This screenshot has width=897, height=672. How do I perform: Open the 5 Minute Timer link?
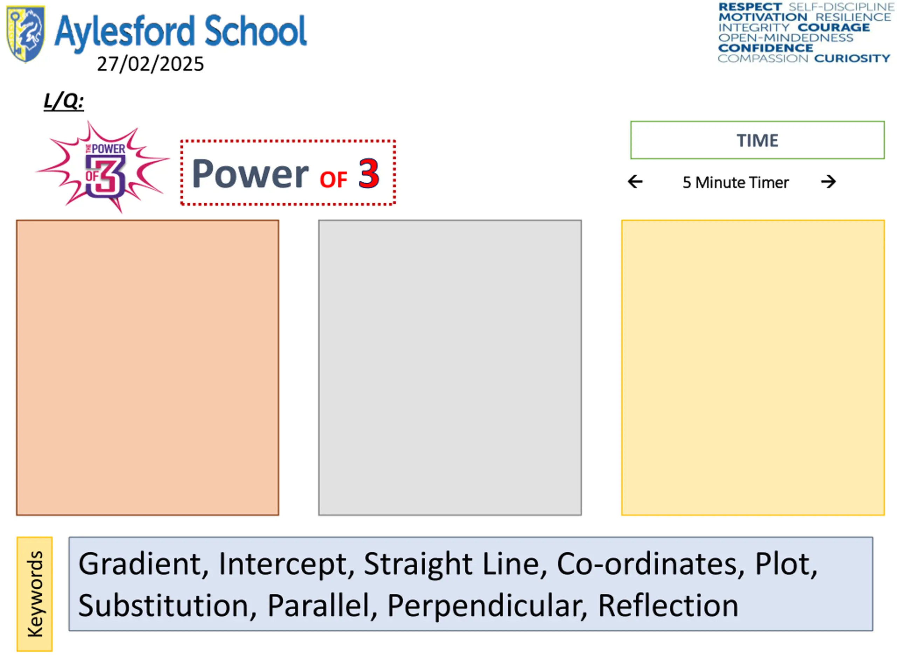(735, 182)
